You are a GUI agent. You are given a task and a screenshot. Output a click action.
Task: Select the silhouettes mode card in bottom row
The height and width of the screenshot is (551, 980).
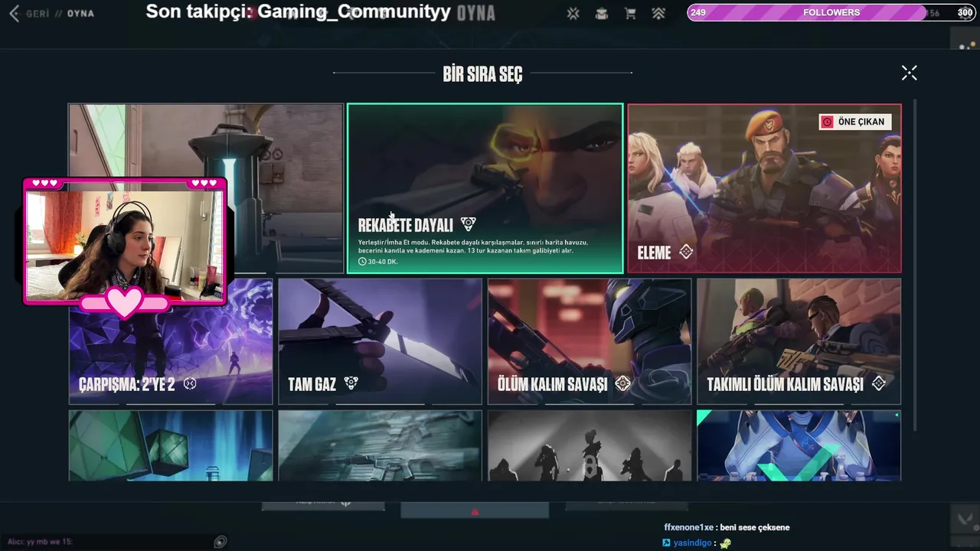pos(590,445)
